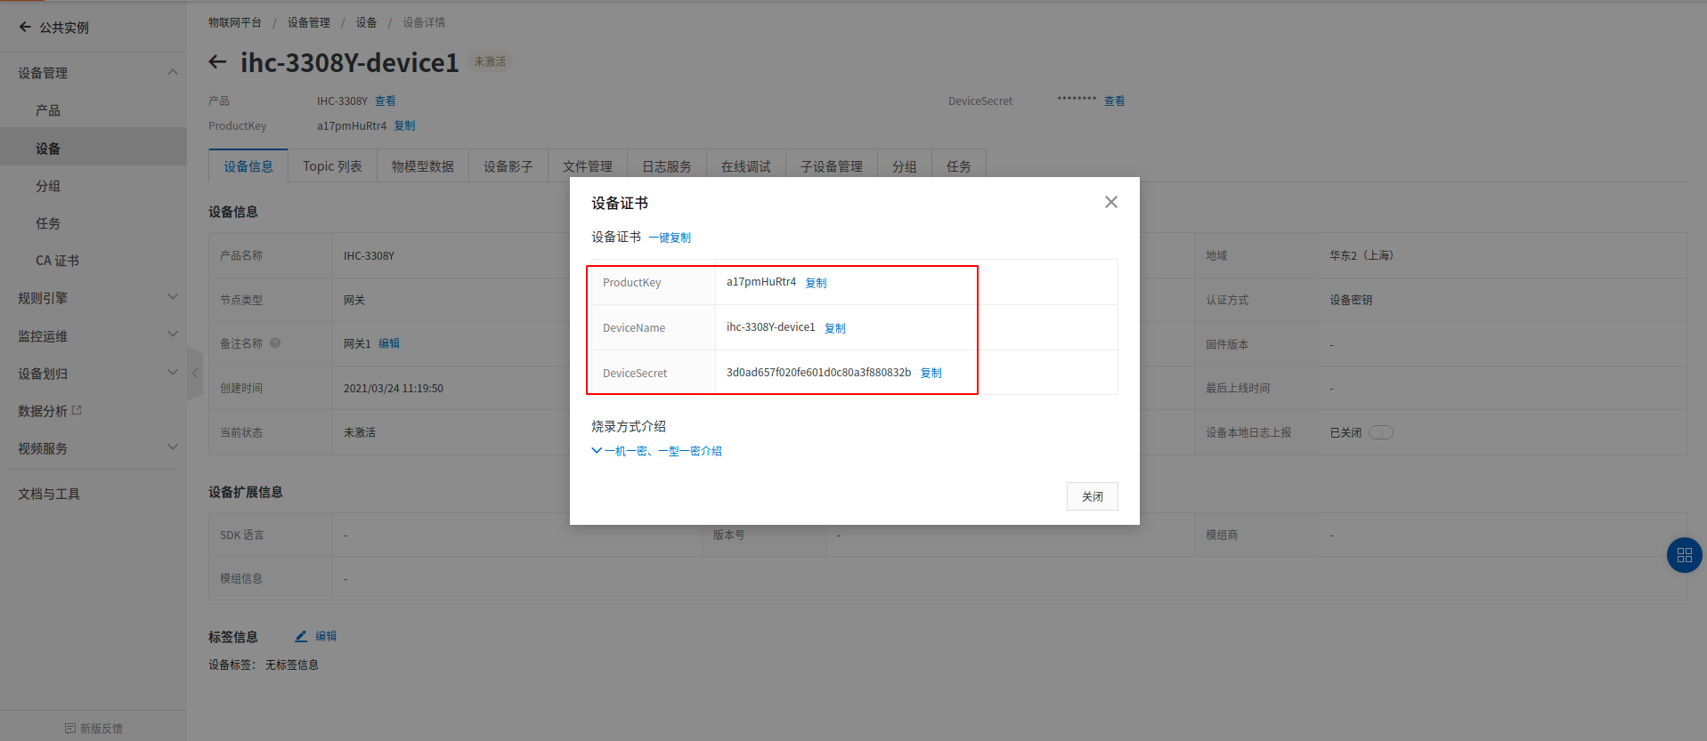
Task: Click creation time 2021/03/24 11:19:50
Action: pyautogui.click(x=394, y=389)
